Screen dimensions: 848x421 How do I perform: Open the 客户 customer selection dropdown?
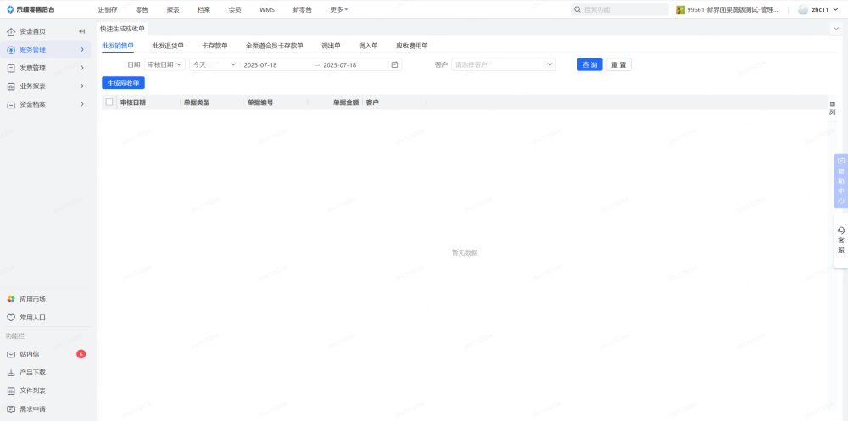click(x=503, y=64)
